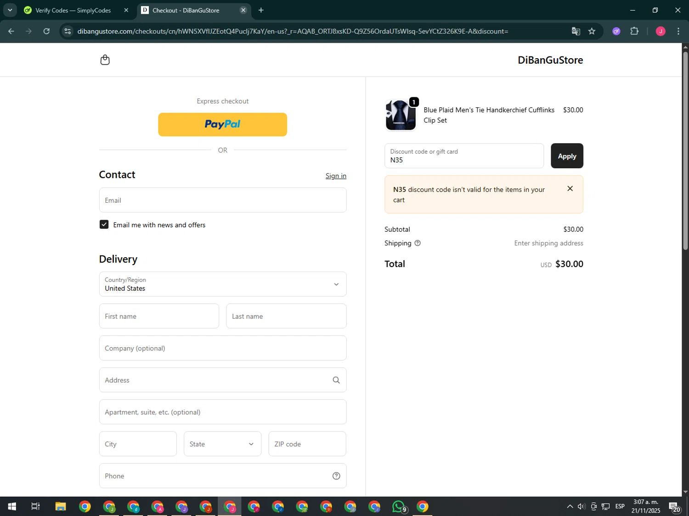Image resolution: width=689 pixels, height=516 pixels.
Task: Expand the State dropdown
Action: (222, 444)
